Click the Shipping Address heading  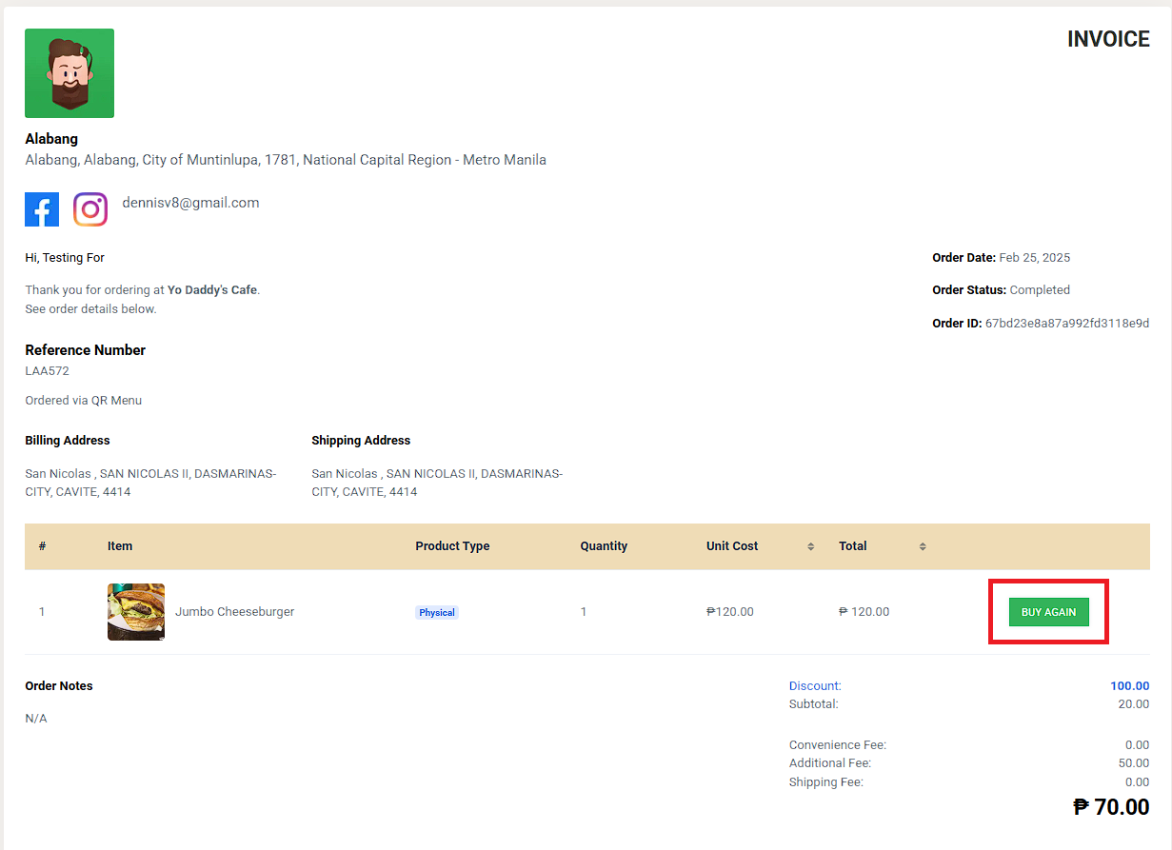pyautogui.click(x=361, y=441)
